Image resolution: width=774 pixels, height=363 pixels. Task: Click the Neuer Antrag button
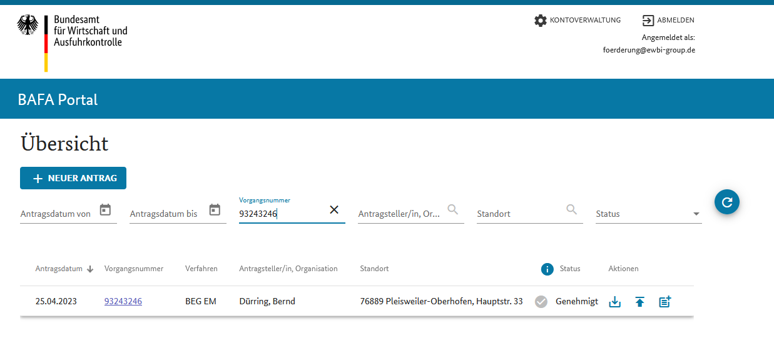tap(73, 178)
